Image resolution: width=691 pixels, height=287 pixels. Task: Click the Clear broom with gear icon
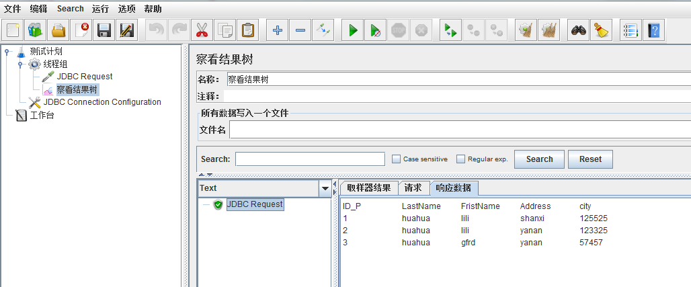click(x=526, y=30)
